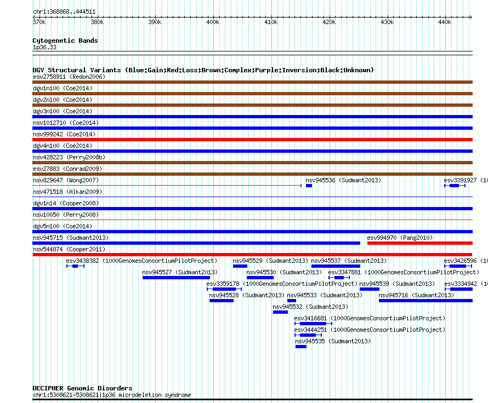Open nsv471518 (Alkan2009) entry
The height and width of the screenshot is (403, 488).
pyautogui.click(x=67, y=192)
